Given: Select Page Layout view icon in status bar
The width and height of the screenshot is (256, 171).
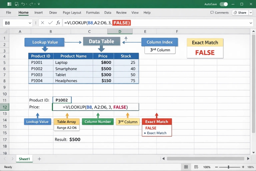Looking at the screenshot, I should (x=196, y=167).
